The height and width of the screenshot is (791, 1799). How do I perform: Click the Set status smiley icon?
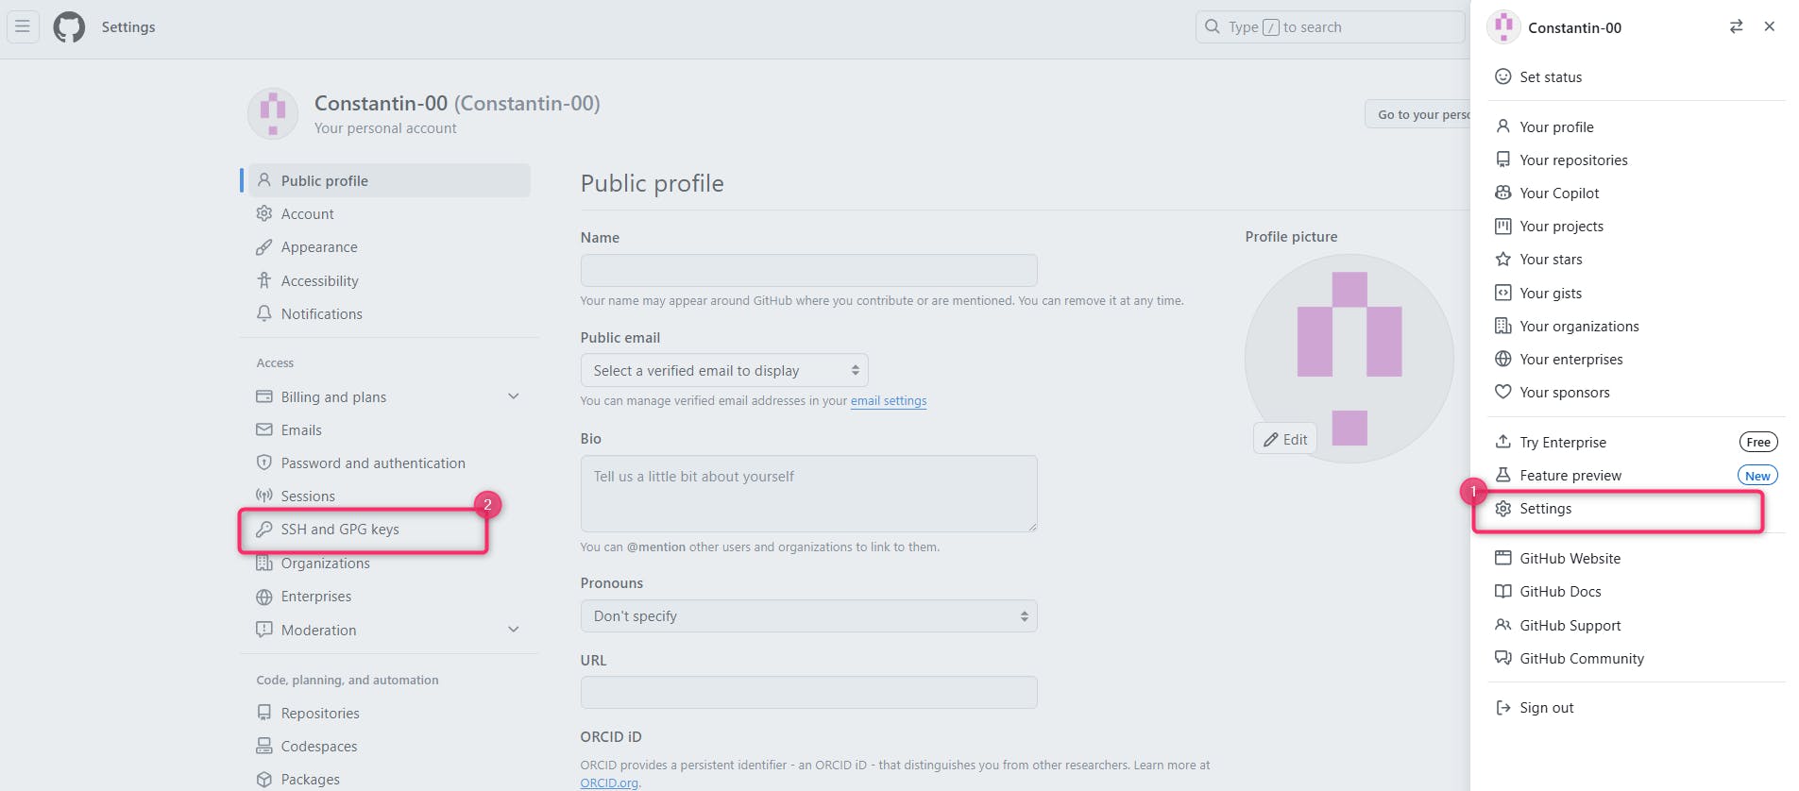coord(1502,76)
